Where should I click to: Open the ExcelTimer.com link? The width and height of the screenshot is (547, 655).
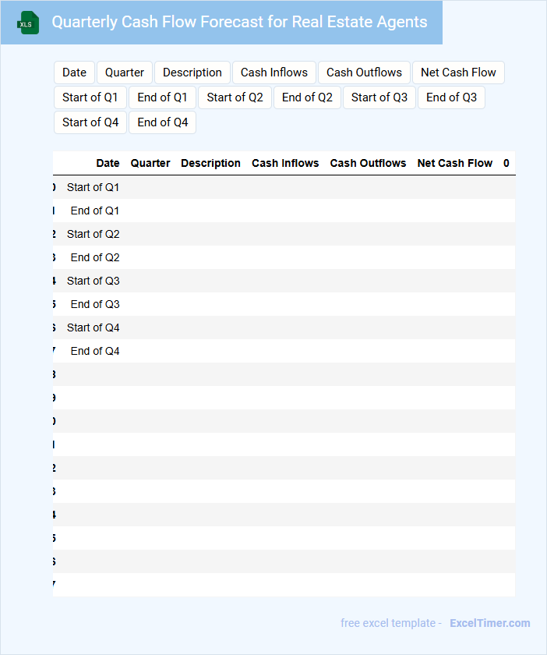click(490, 623)
